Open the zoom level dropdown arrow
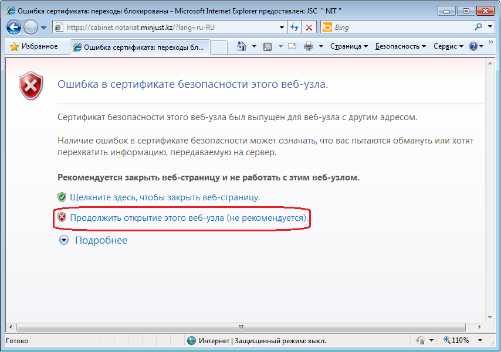 pyautogui.click(x=480, y=340)
